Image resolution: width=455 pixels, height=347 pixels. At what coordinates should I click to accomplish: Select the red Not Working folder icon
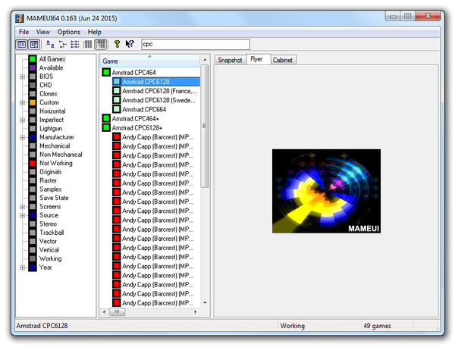coord(33,163)
